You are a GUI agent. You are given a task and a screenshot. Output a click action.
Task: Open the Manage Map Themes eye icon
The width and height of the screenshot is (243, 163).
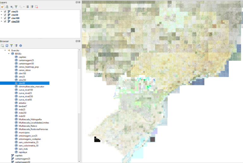coord(12,6)
